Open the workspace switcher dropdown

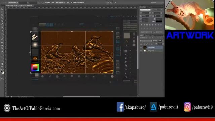click(x=157, y=3)
